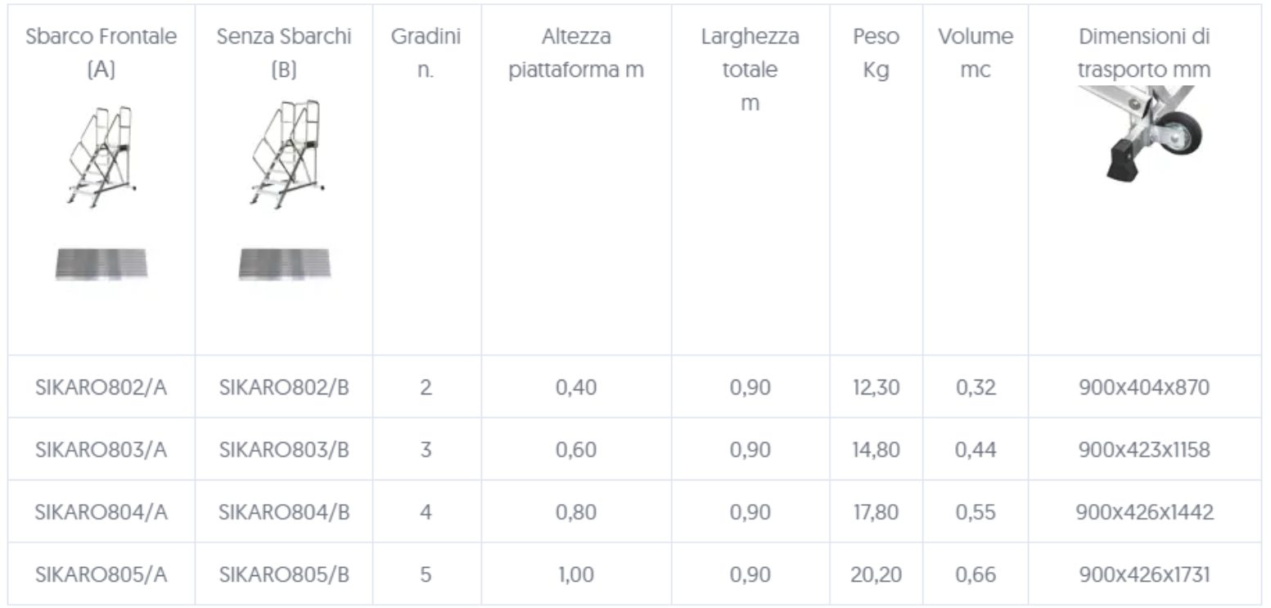Click the Altezza piattaforma m header
Screen dimensions: 1271x608
click(576, 53)
